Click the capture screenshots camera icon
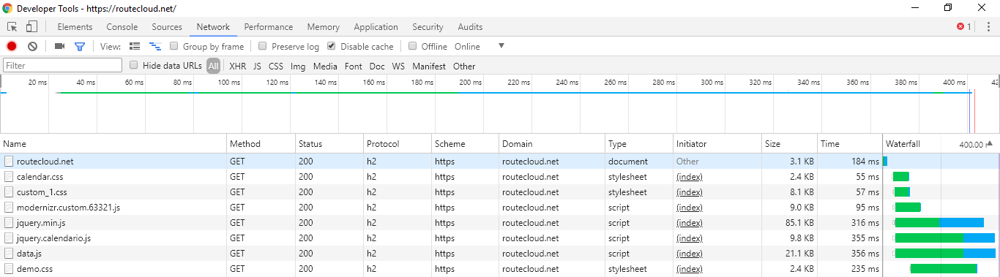Viewport: 1000px width, 277px height. (60, 46)
